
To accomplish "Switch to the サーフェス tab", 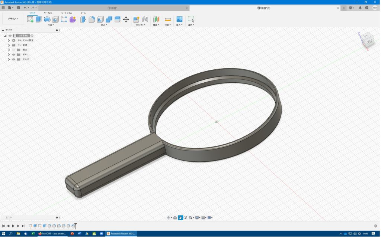I will pos(48,13).
